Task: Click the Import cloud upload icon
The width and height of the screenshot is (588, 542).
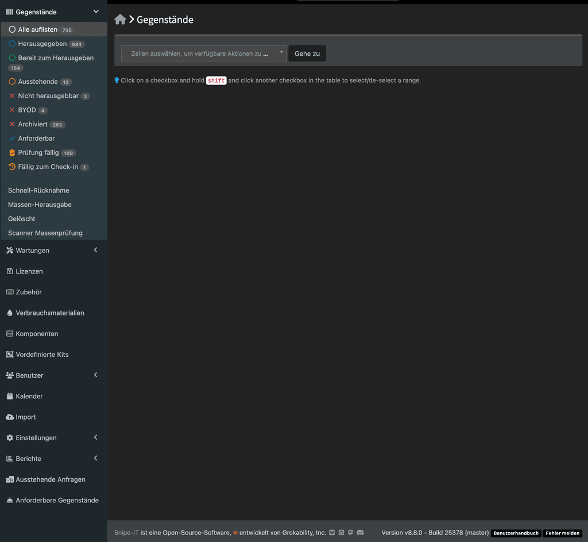Action: pyautogui.click(x=10, y=417)
